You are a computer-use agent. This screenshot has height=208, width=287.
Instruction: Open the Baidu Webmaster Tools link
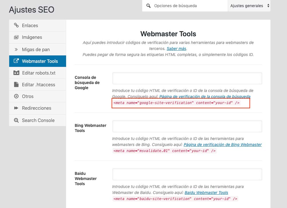[206, 193]
